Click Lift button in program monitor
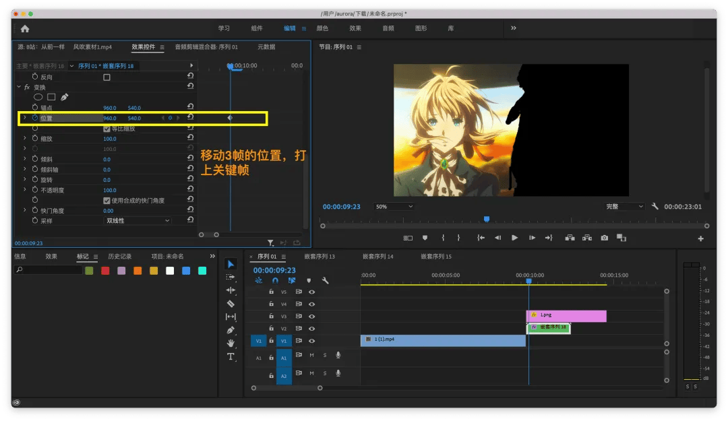This screenshot has width=728, height=421. tap(570, 238)
